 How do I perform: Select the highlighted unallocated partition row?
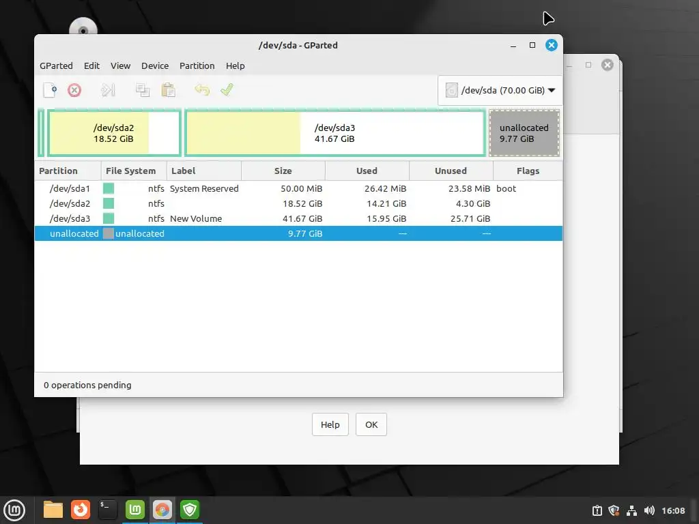pos(299,233)
